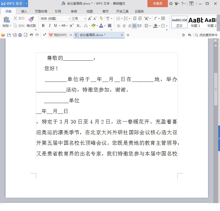This screenshot has width=220, height=211.
Task: Toggle Underline formatting
Action: pos(55,26)
